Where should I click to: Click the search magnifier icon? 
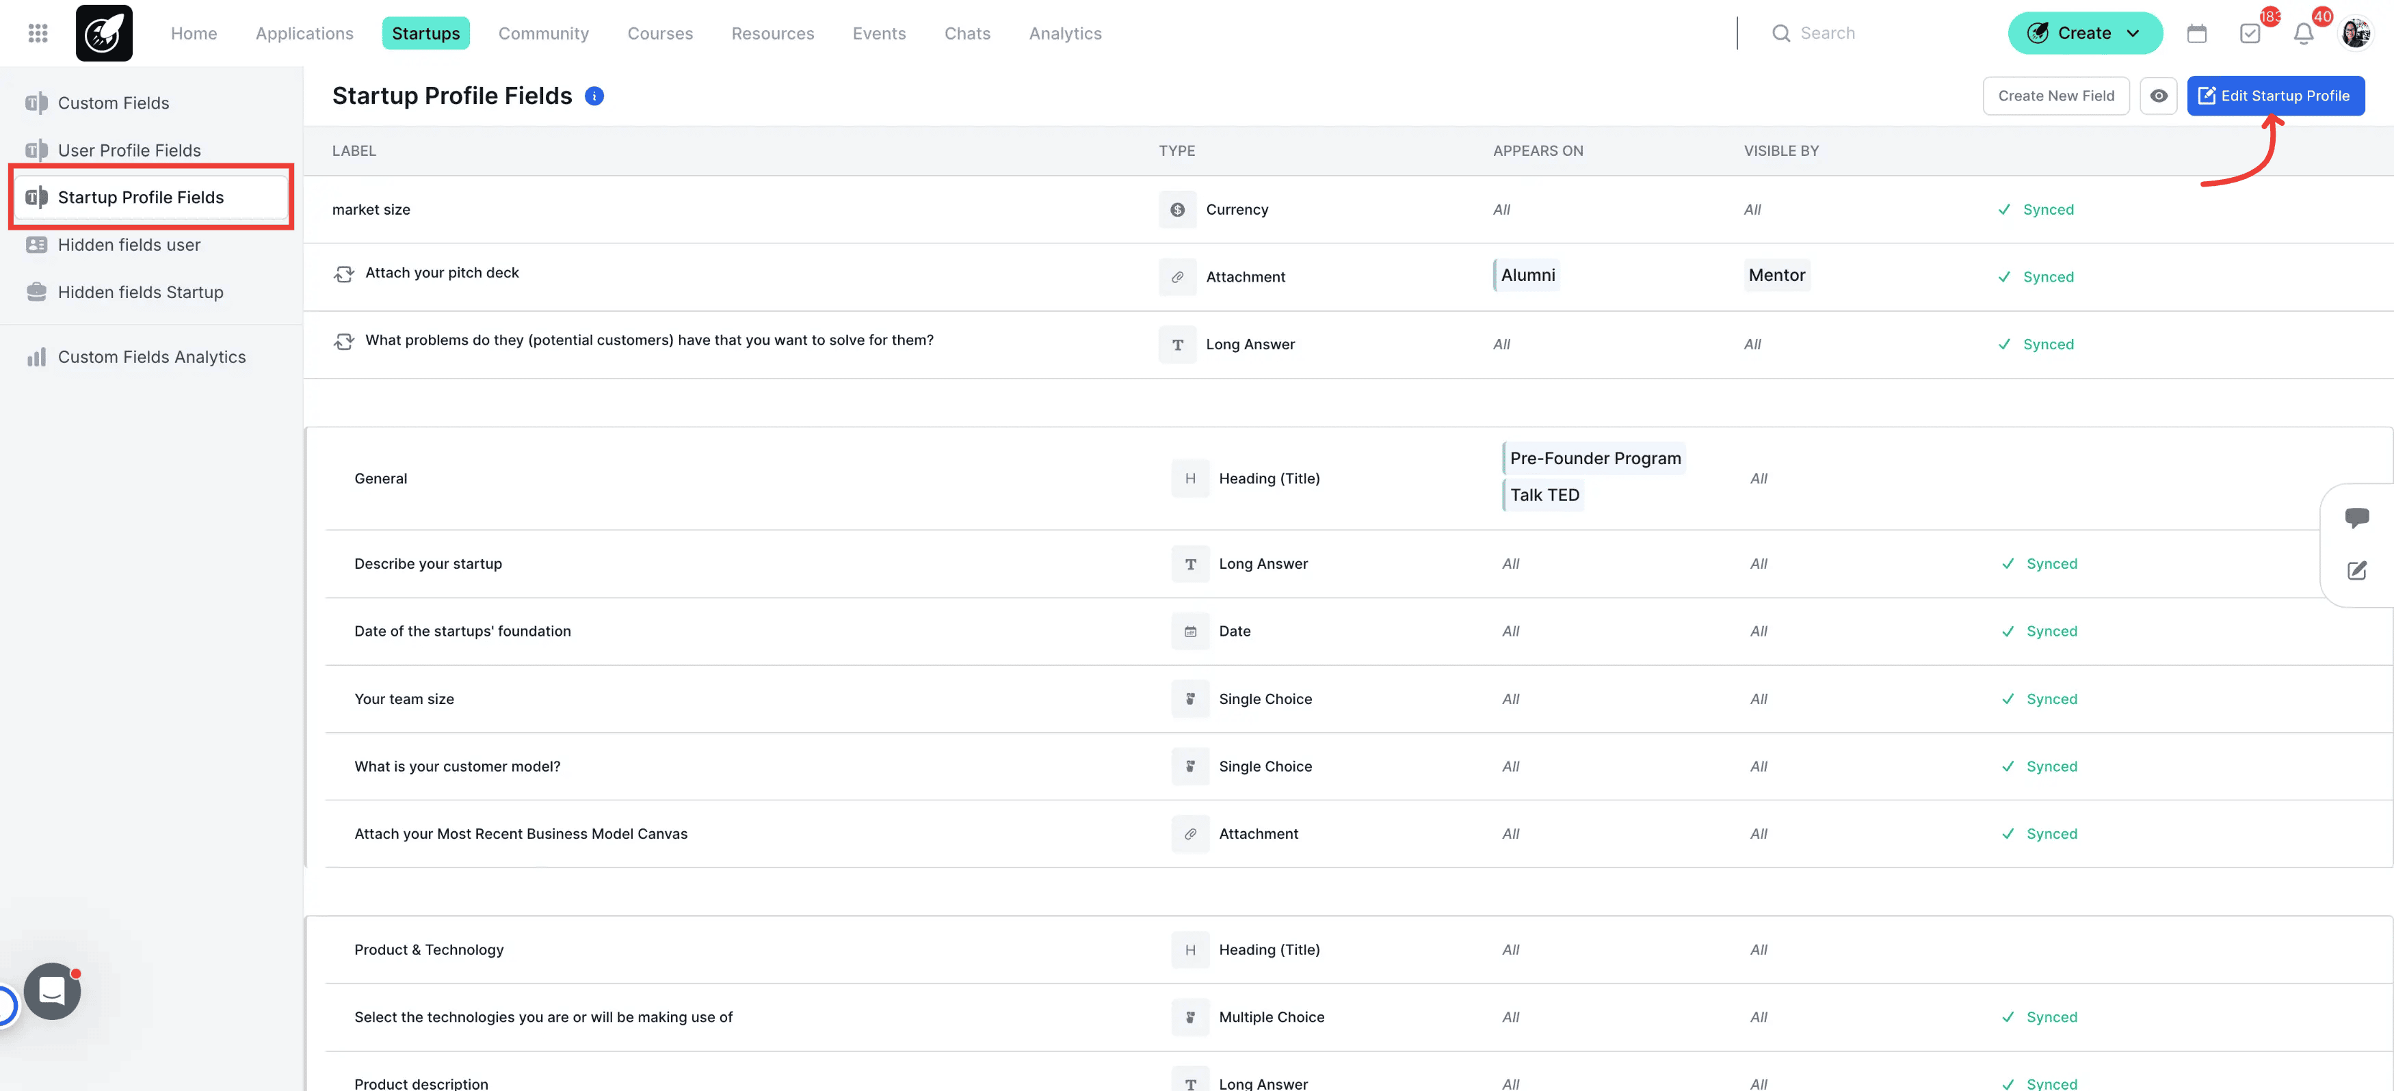1782,33
